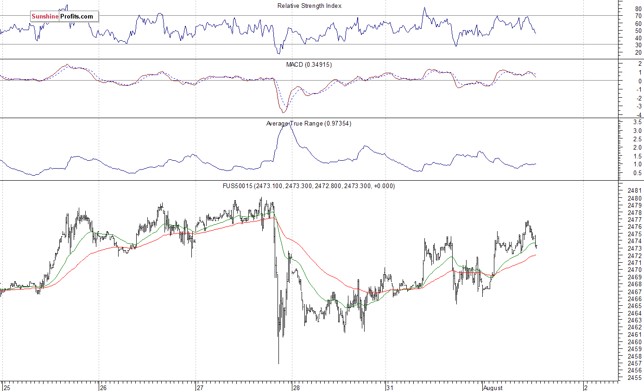Click the date label 25 on time axis

tap(6, 387)
